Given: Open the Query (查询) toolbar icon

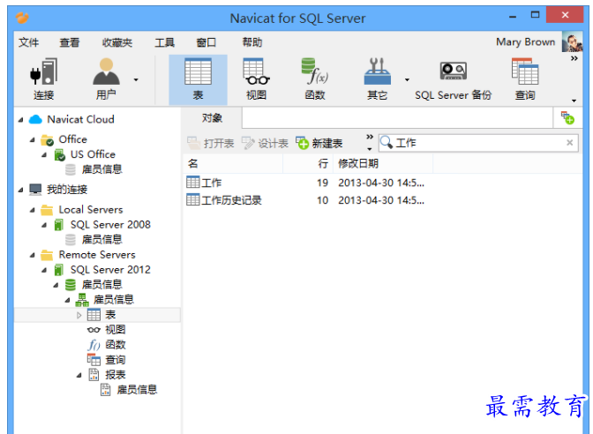Looking at the screenshot, I should tap(525, 71).
